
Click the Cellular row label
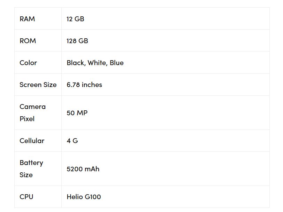32,141
